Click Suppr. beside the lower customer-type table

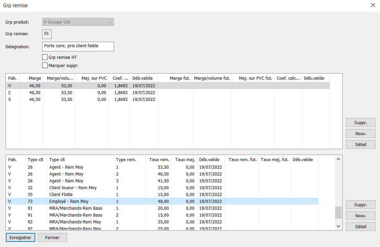pyautogui.click(x=360, y=205)
